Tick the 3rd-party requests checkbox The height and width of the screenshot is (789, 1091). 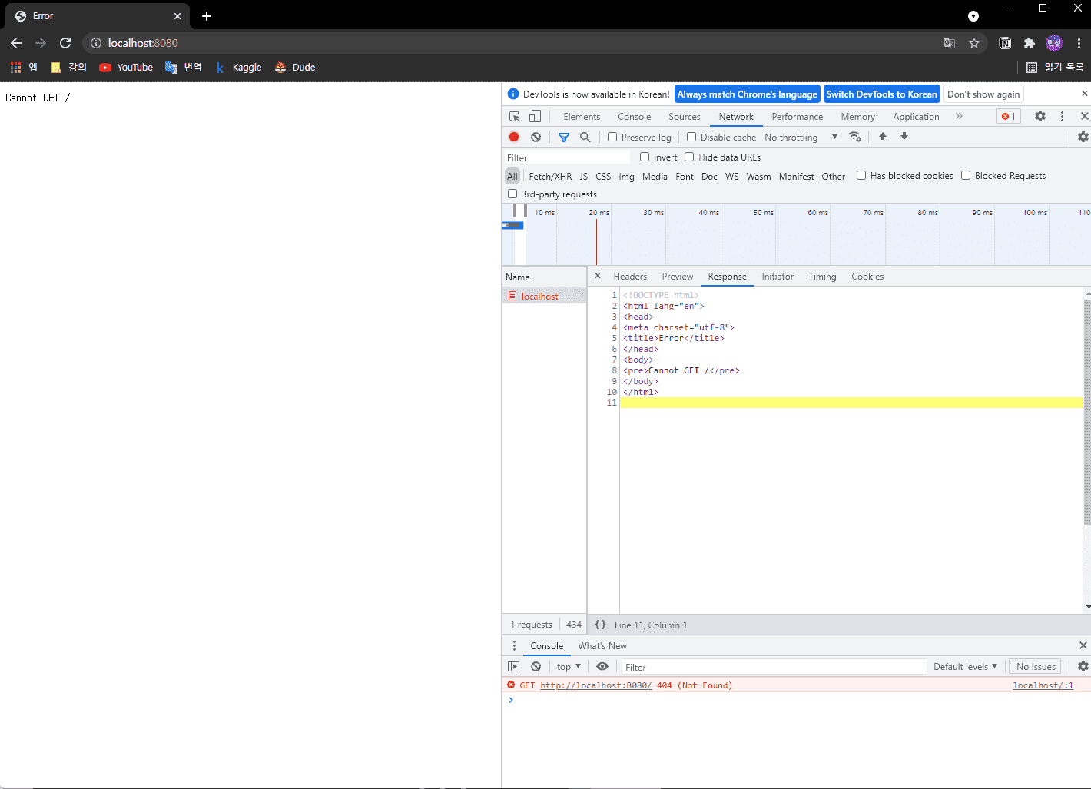(512, 194)
